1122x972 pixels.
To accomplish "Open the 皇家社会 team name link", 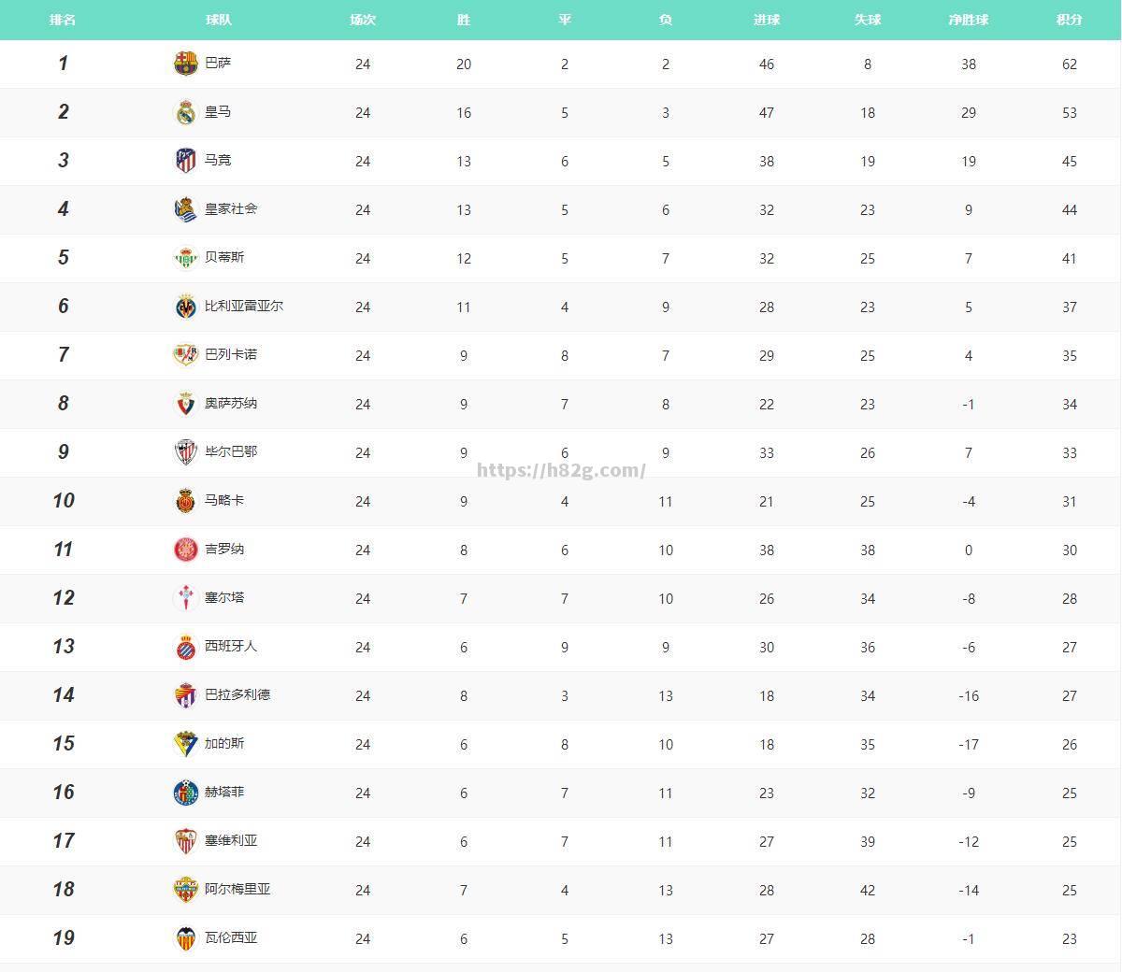I will pos(231,208).
